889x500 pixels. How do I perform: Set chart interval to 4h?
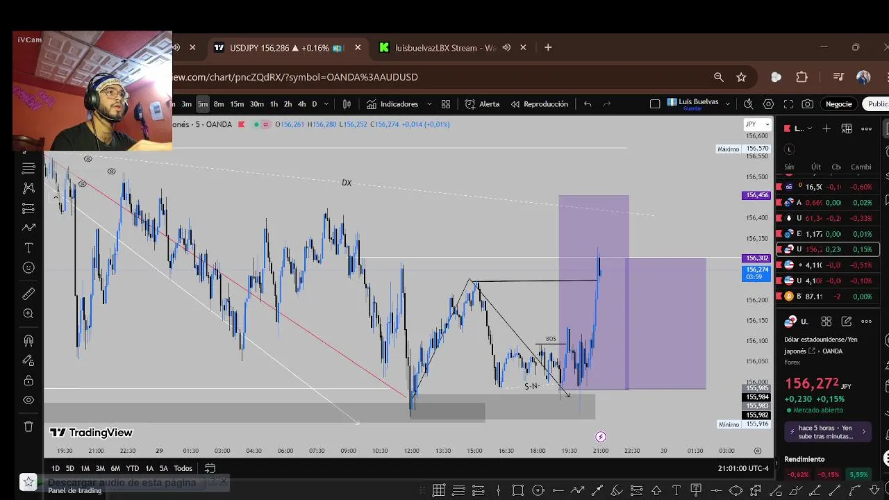tap(301, 104)
